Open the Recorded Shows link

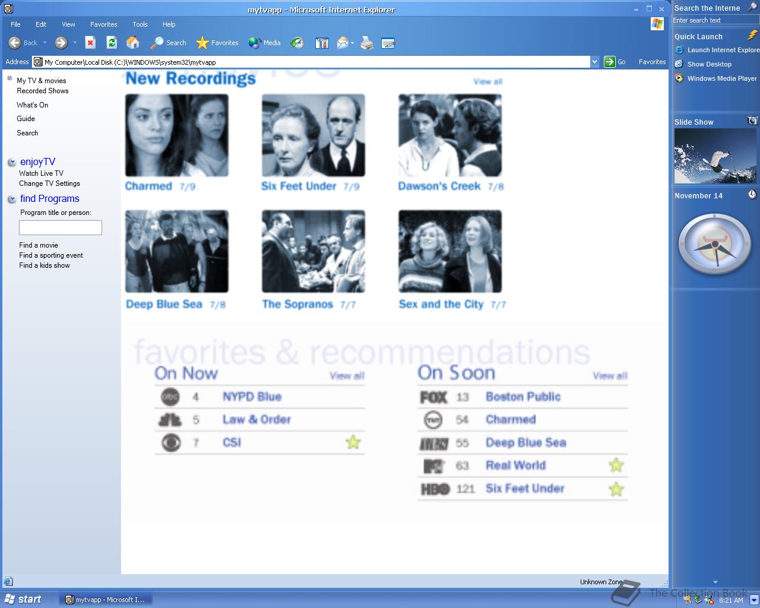43,91
